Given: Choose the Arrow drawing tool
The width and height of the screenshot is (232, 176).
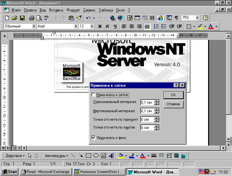Looking at the screenshot, I should tap(81, 156).
